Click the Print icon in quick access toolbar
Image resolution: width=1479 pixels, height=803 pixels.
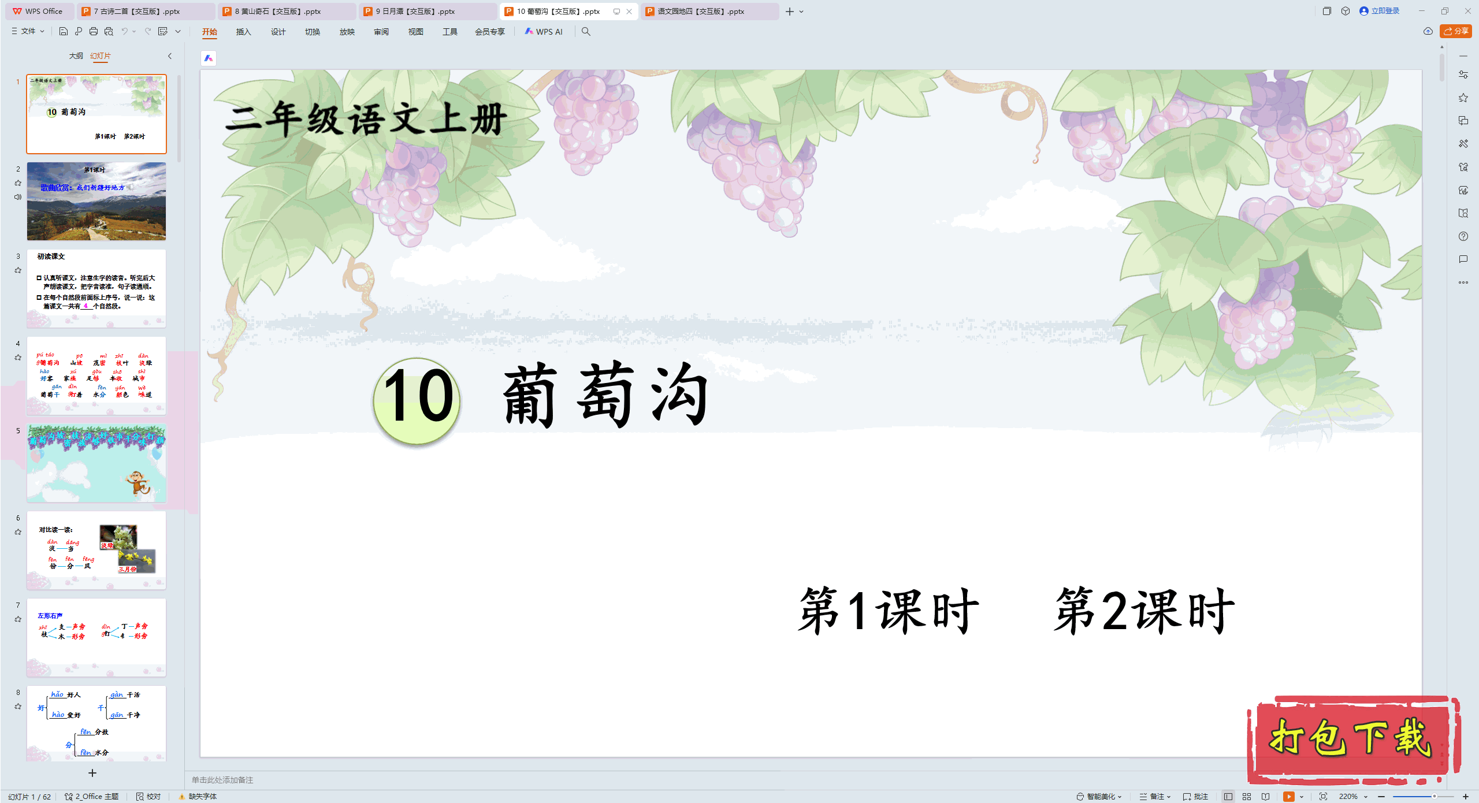[93, 32]
